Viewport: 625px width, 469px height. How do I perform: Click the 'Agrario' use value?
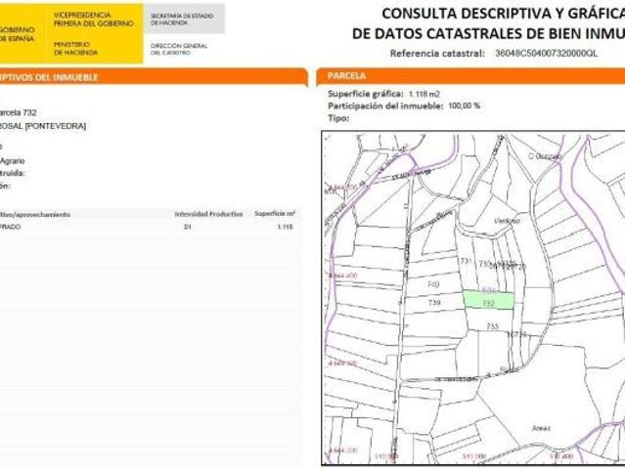pyautogui.click(x=12, y=161)
